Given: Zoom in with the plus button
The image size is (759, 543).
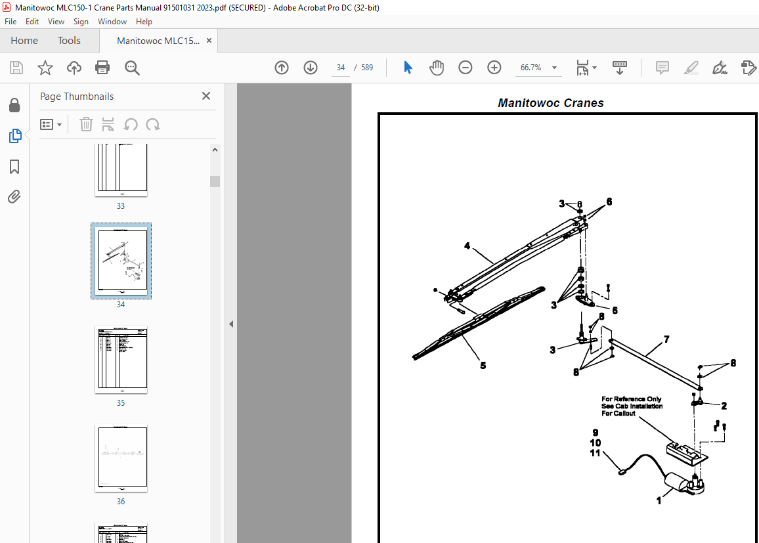Looking at the screenshot, I should (x=494, y=68).
